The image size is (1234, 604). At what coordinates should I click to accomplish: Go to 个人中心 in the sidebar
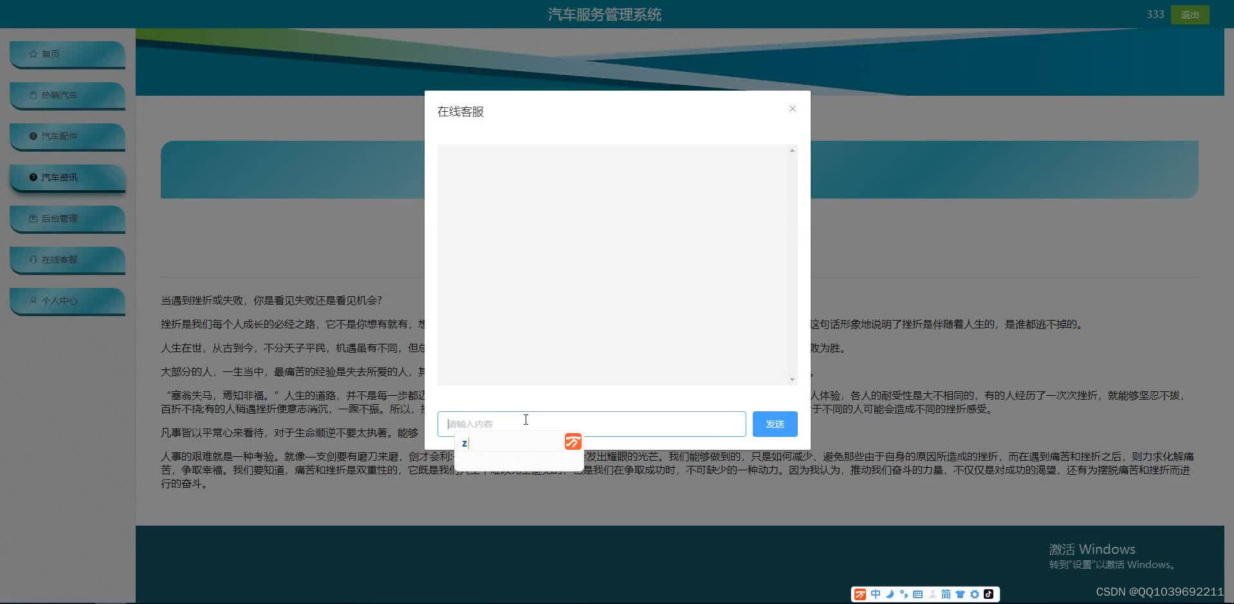[x=68, y=301]
